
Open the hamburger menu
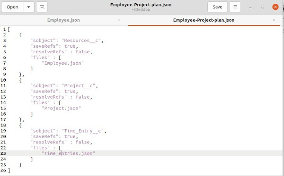tap(235, 7)
